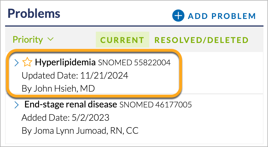Click author By John Hsieh, MD
Screen dimensions: 268x147
click(x=58, y=88)
